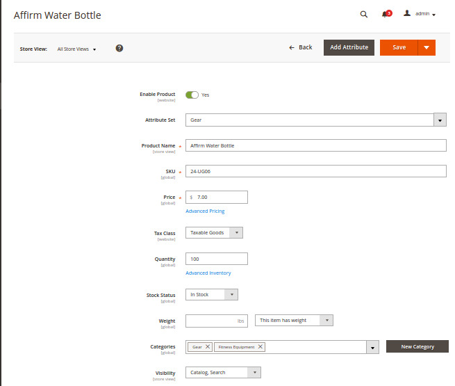Click the admin user account icon
The height and width of the screenshot is (386, 455).
coord(408,13)
